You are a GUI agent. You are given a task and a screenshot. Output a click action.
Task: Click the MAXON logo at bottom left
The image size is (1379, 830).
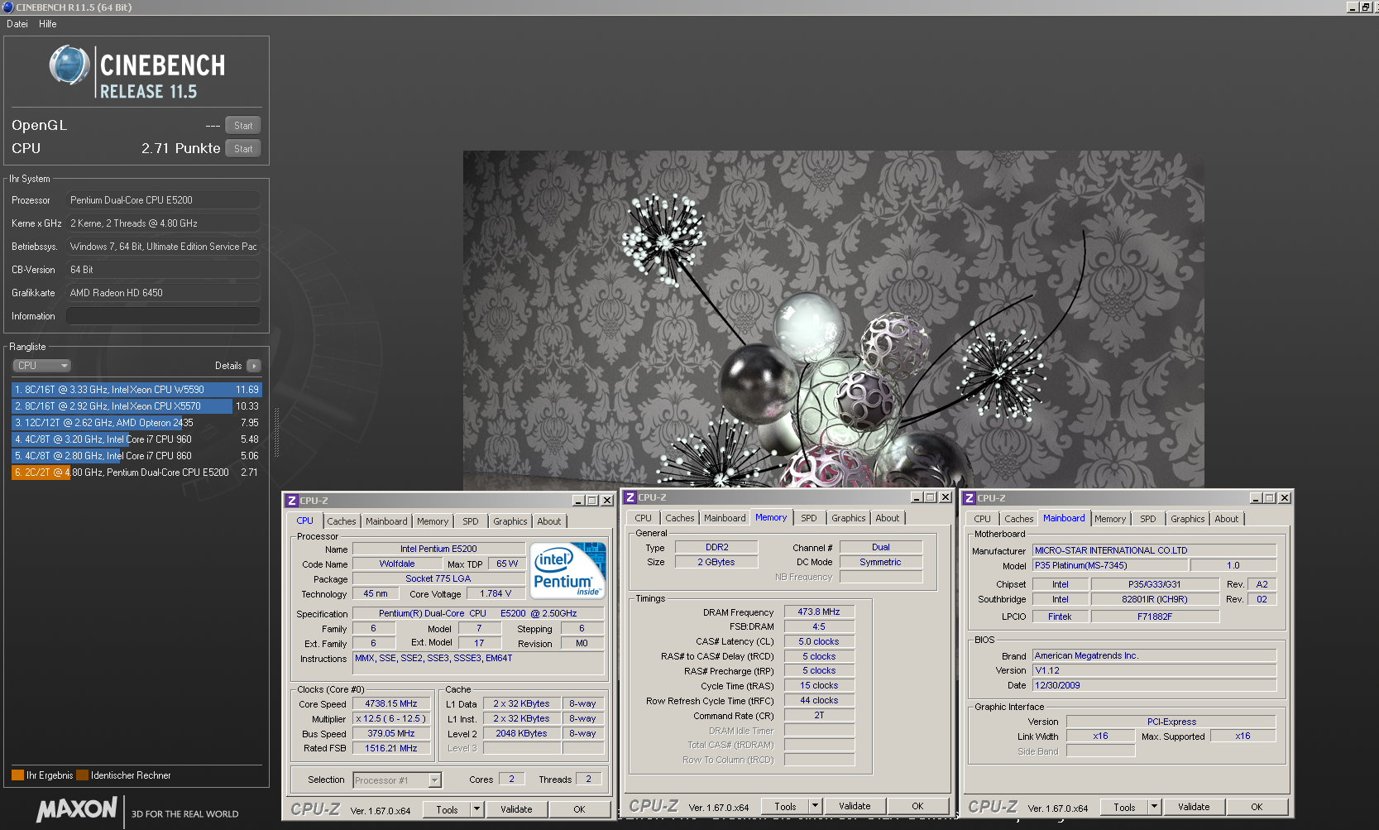coord(77,809)
